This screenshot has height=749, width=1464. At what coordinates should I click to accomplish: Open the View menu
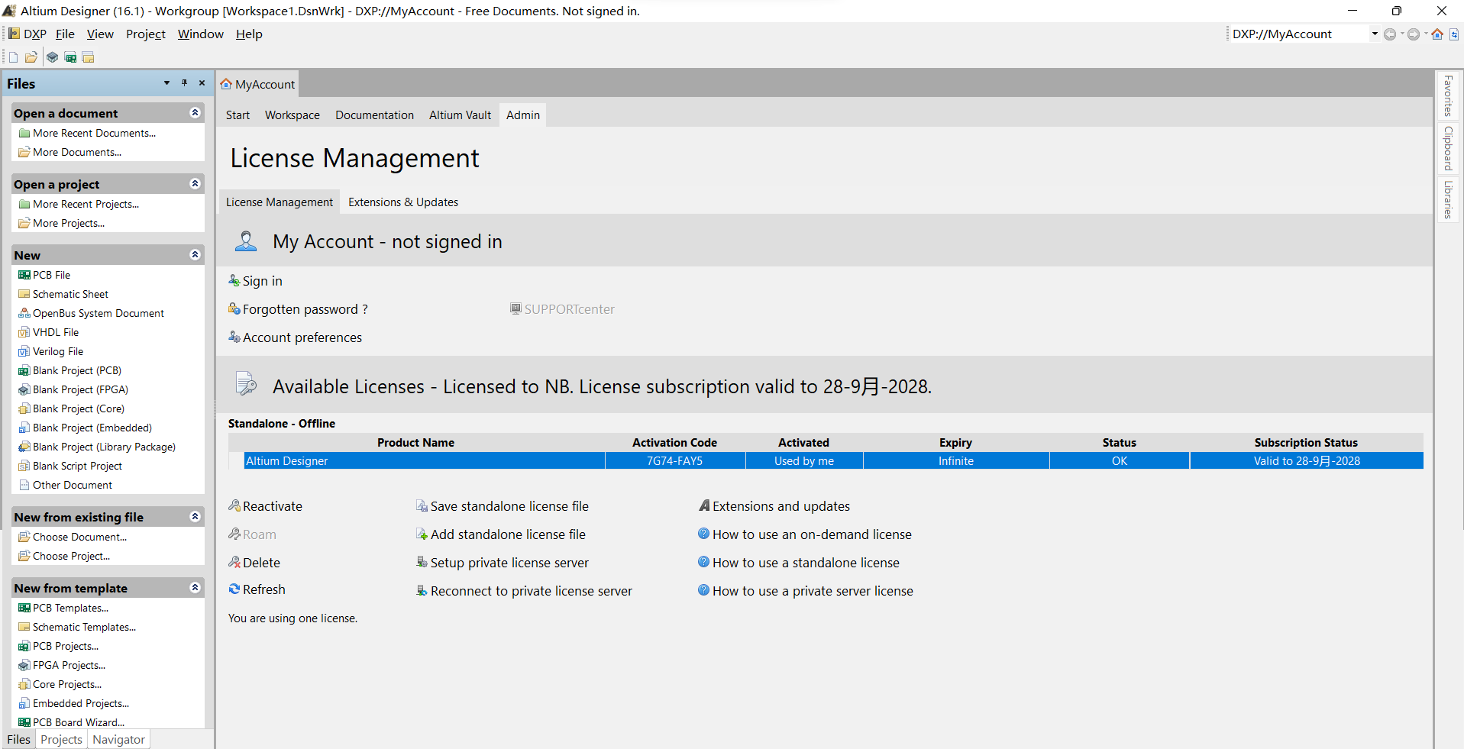[x=100, y=34]
